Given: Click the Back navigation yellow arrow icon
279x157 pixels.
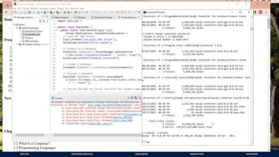Looking at the screenshot, I should [x=126, y=13].
